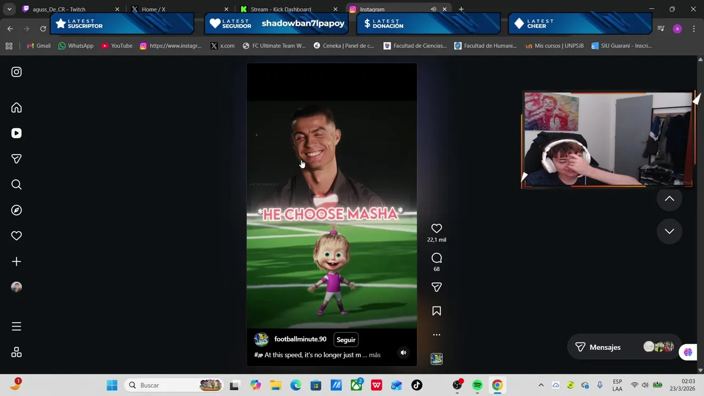Switch to the Home / X tab
Image resolution: width=704 pixels, height=396 pixels.
click(179, 9)
